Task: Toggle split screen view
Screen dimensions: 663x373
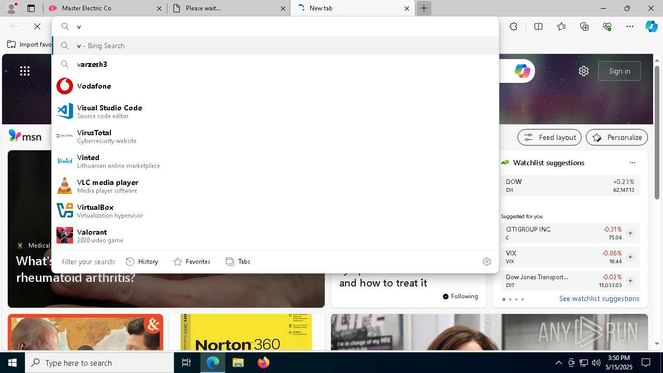Action: click(x=538, y=26)
